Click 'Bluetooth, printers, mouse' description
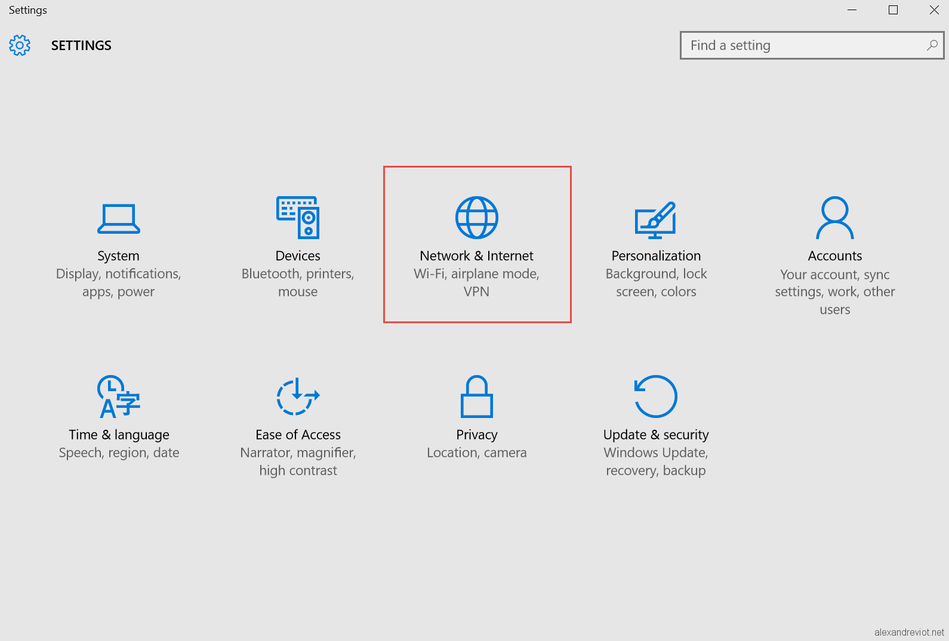 pyautogui.click(x=298, y=283)
